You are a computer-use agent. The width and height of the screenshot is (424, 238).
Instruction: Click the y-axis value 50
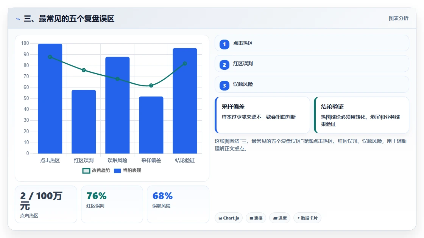coord(26,98)
